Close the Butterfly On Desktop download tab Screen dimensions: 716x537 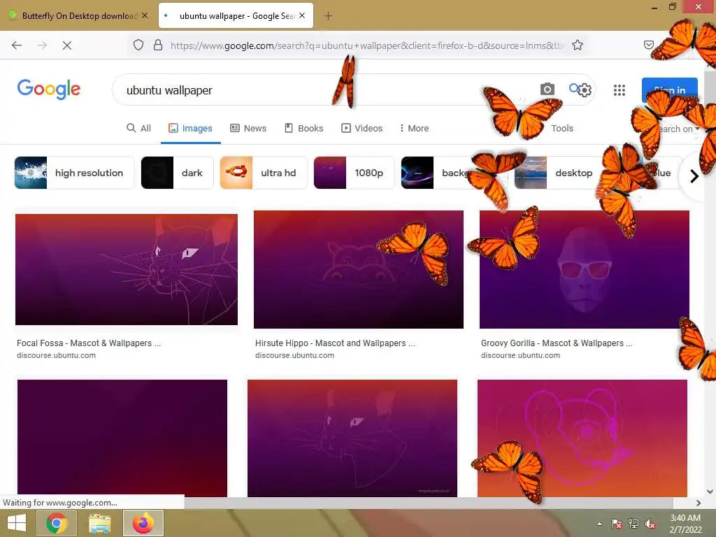tap(145, 15)
